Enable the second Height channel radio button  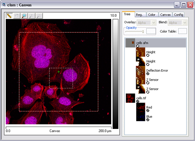(148, 65)
